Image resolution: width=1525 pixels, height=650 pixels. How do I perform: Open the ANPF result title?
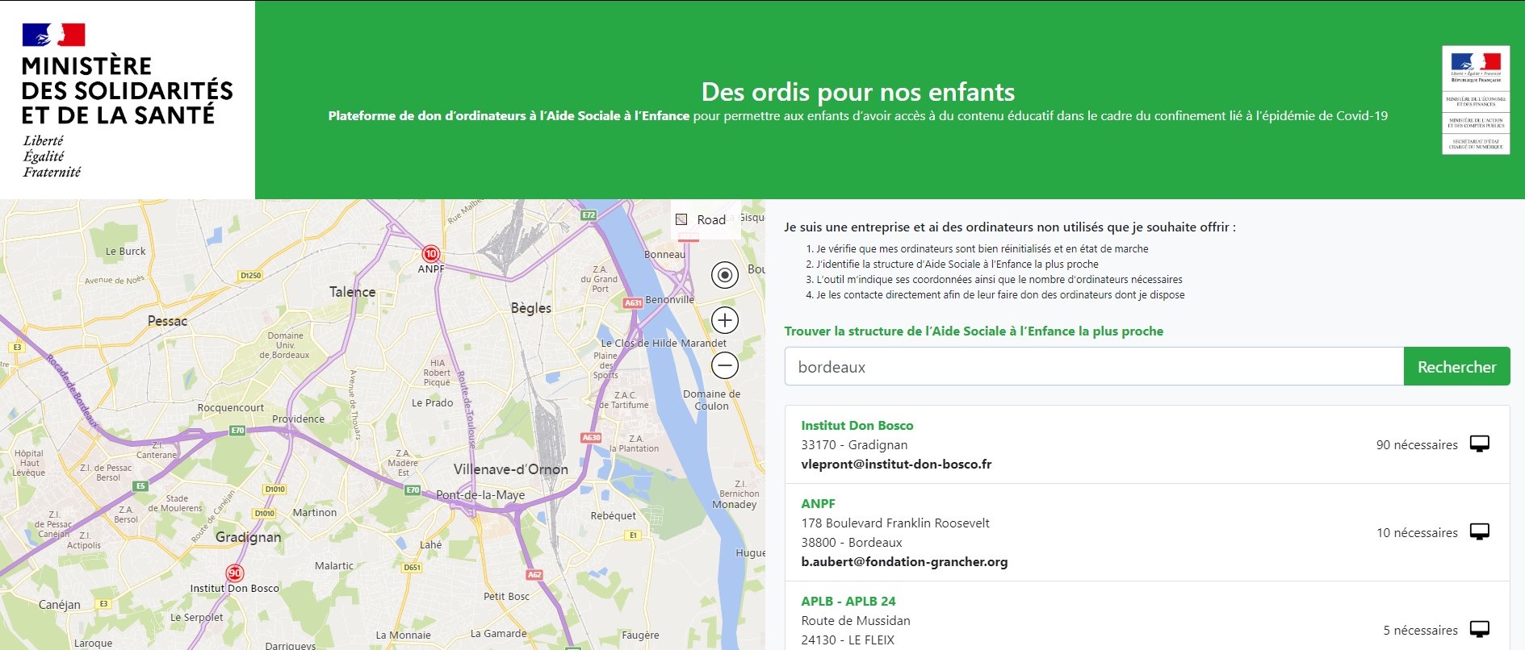(818, 503)
